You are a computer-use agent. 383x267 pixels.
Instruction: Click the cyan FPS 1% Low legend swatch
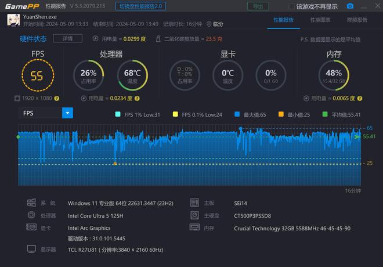click(x=118, y=114)
